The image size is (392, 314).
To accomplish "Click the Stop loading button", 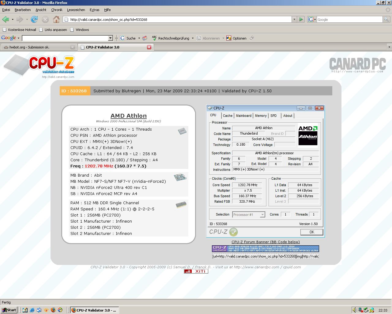I will click(x=45, y=20).
